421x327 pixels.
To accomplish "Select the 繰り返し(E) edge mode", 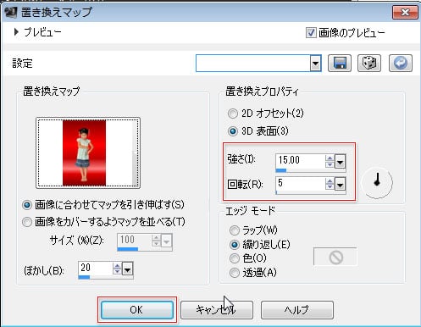I will tap(235, 245).
